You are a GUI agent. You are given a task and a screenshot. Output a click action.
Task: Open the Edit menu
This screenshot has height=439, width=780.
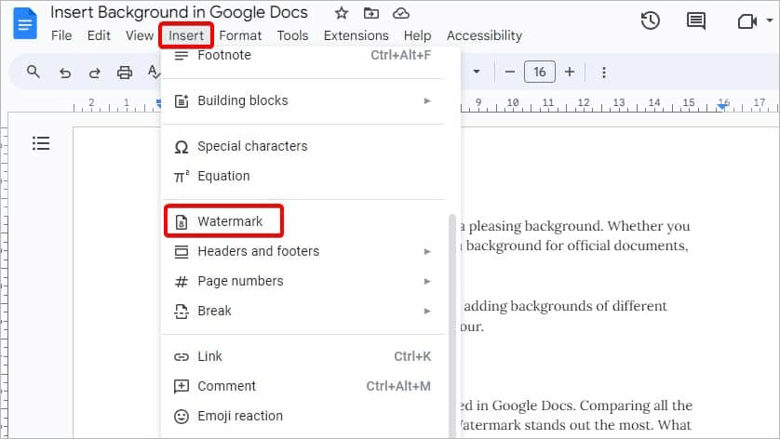(x=99, y=35)
